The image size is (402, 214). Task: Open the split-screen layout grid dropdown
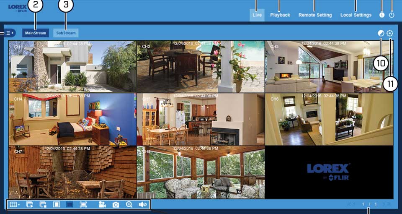[15, 205]
